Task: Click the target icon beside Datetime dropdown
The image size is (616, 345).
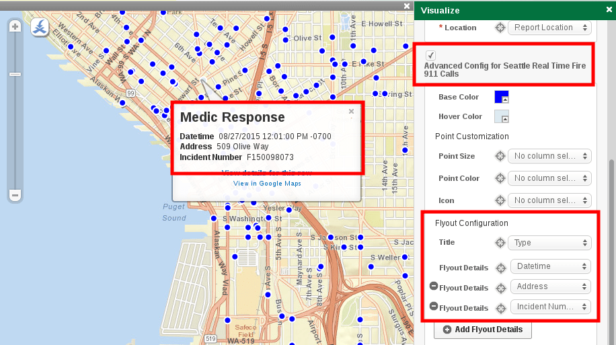Action: pos(501,268)
